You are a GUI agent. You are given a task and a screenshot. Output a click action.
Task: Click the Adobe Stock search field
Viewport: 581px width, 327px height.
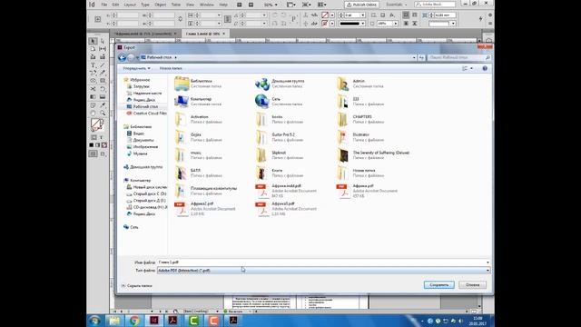point(435,4)
